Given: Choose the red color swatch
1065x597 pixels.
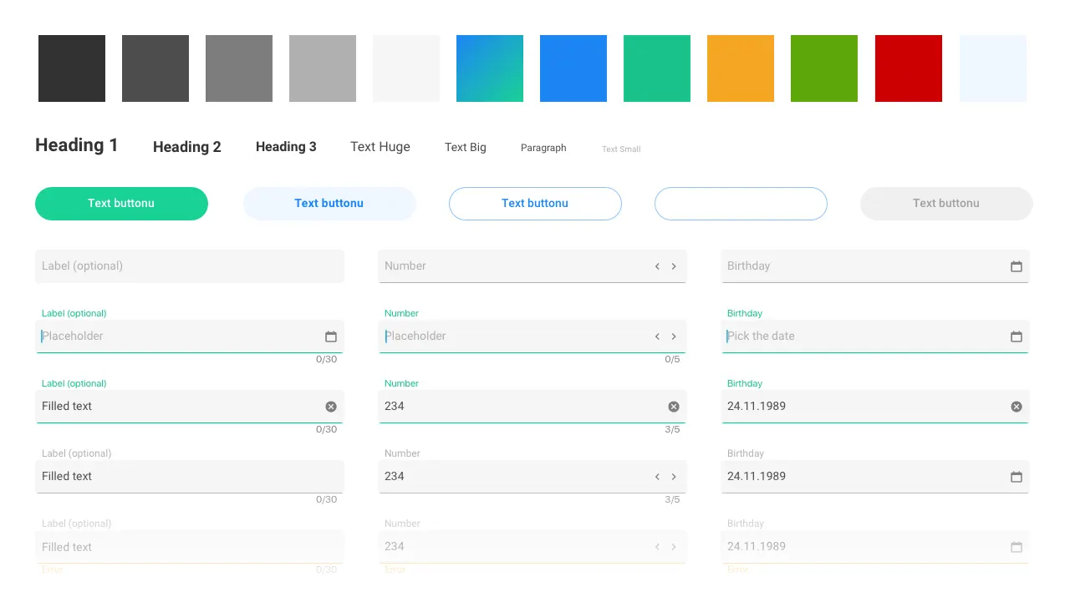Looking at the screenshot, I should [909, 68].
